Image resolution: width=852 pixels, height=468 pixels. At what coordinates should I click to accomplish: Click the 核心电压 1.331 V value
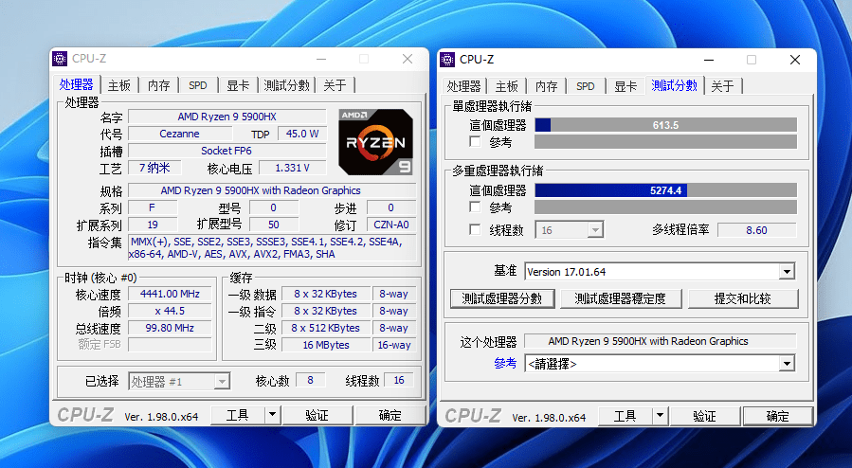(292, 168)
